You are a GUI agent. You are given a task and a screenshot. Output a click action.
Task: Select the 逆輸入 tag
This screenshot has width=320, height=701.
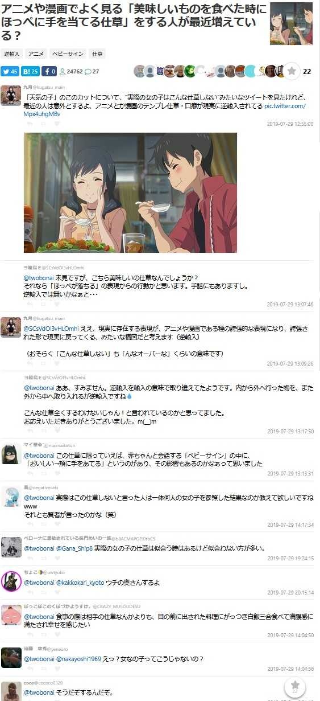coord(12,54)
